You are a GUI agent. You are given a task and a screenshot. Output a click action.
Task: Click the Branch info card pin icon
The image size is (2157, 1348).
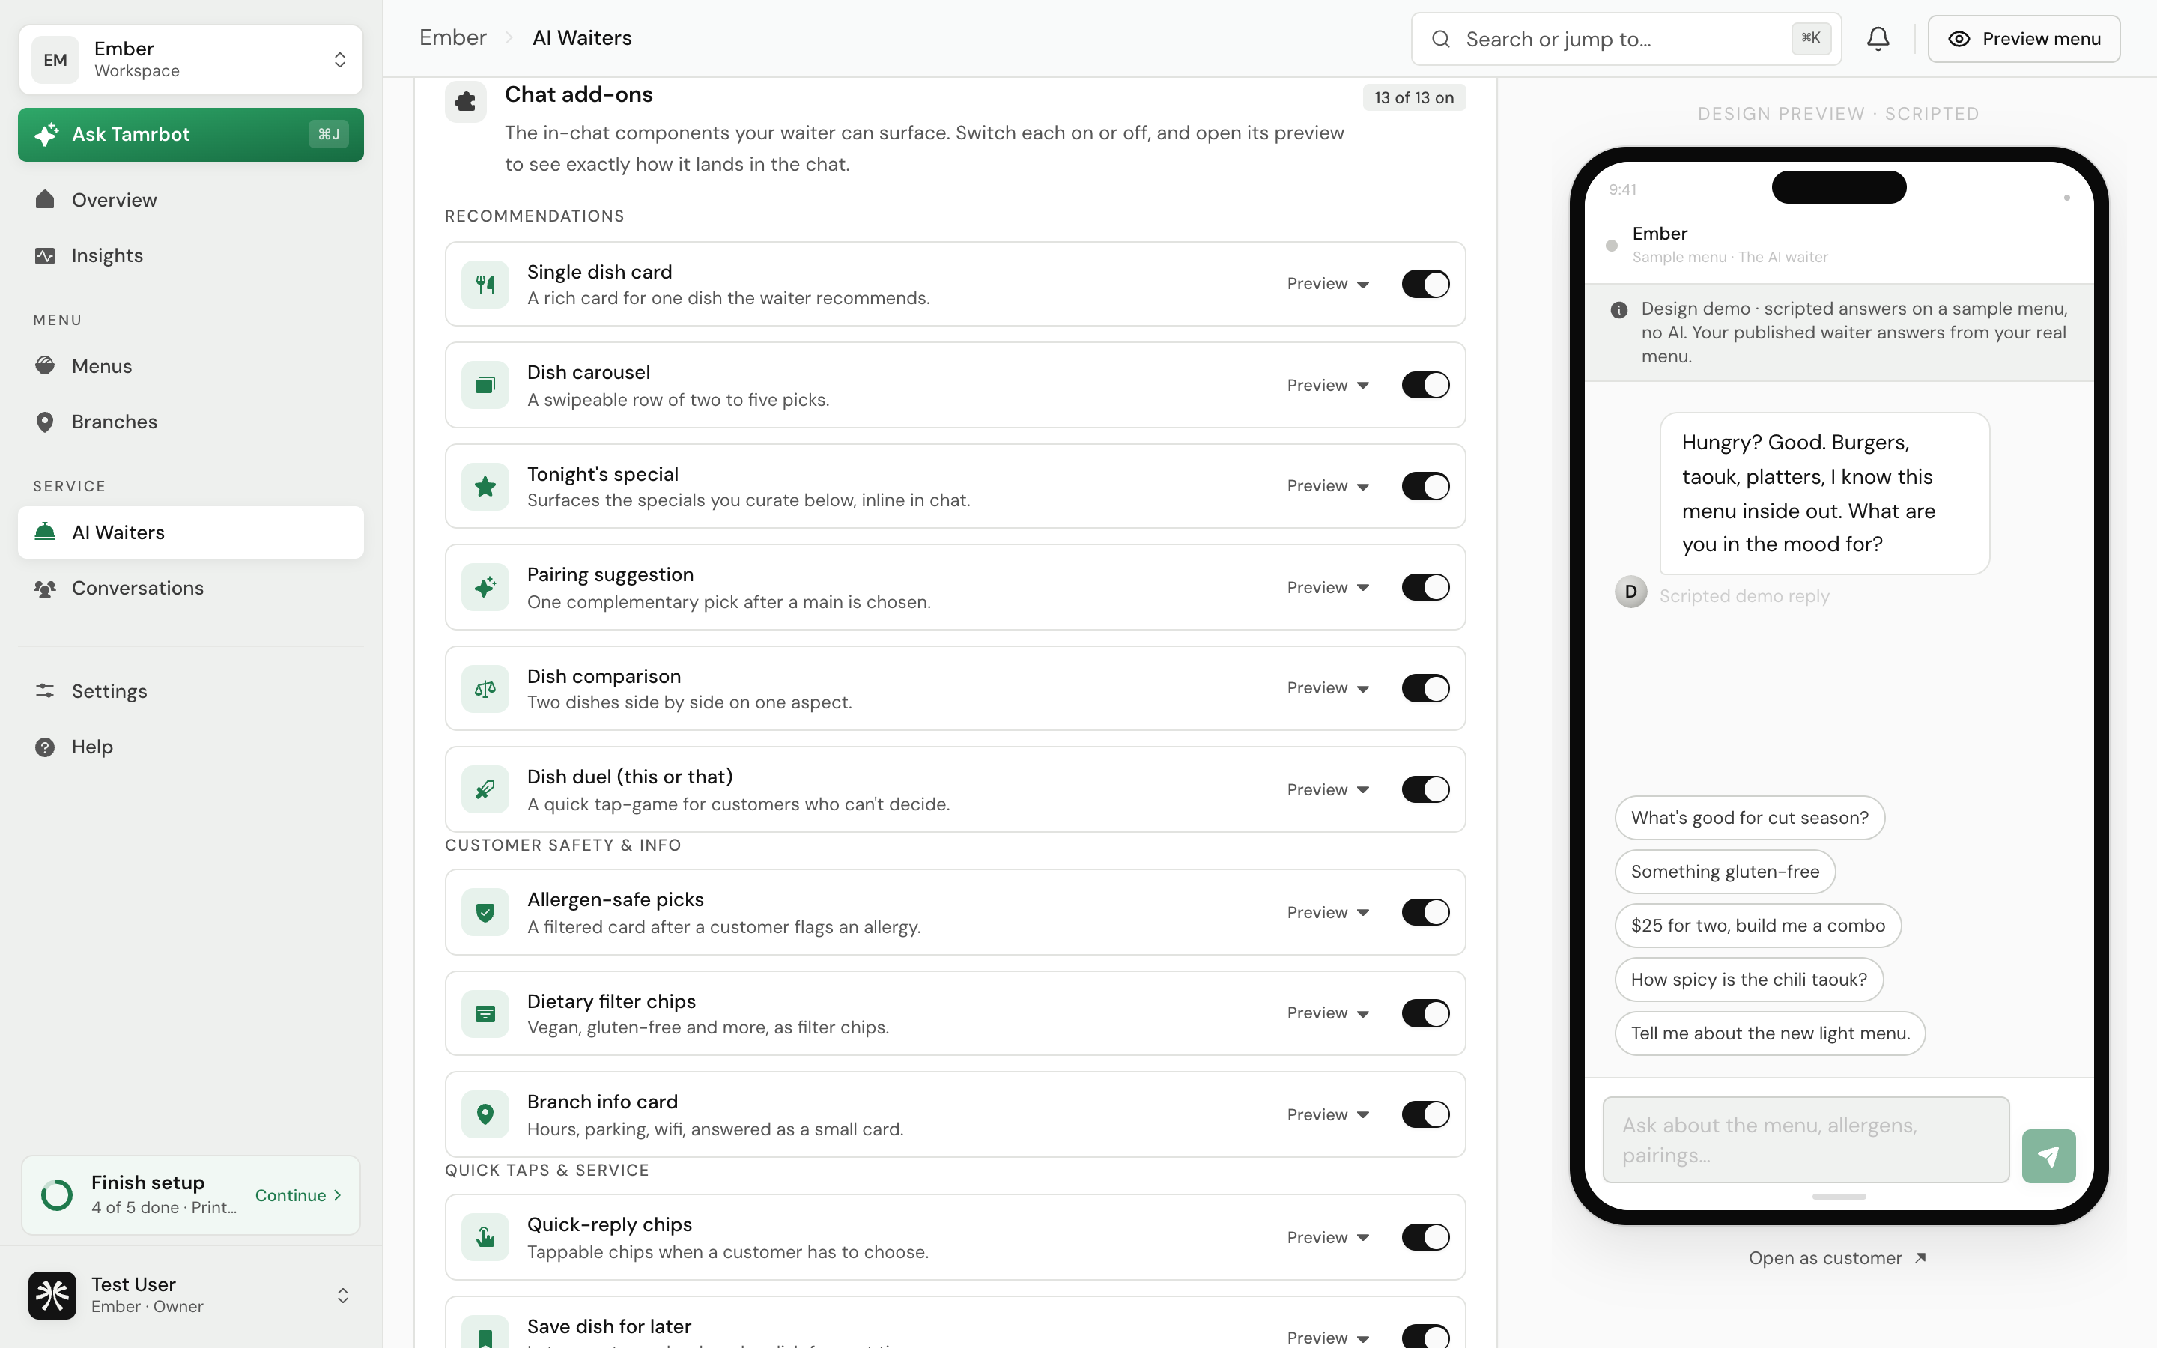tap(485, 1114)
